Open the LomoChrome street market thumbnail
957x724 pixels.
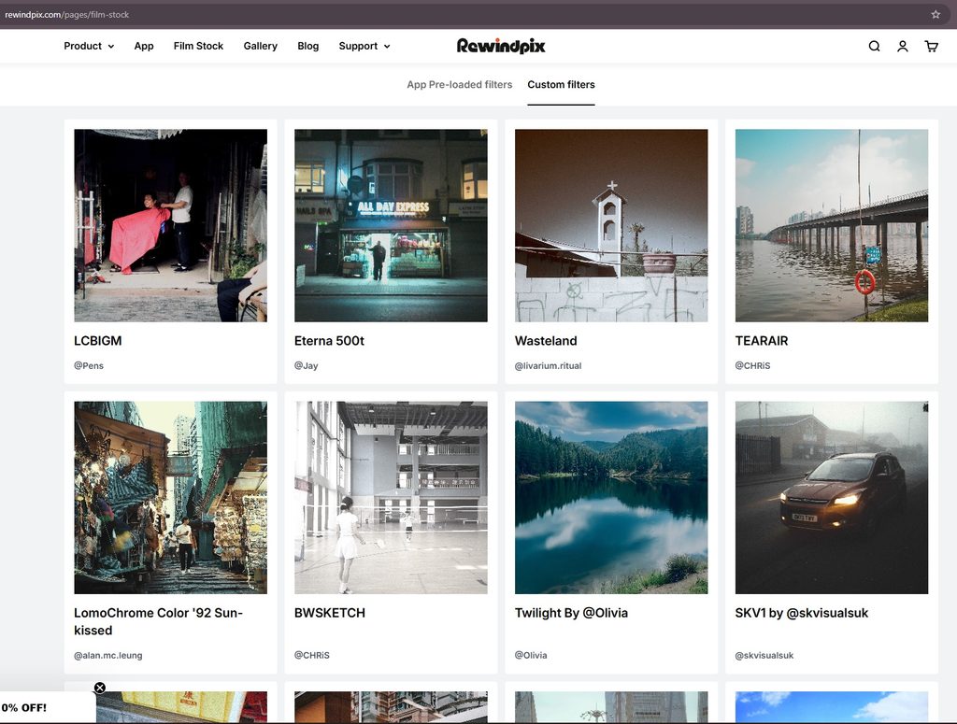(170, 497)
